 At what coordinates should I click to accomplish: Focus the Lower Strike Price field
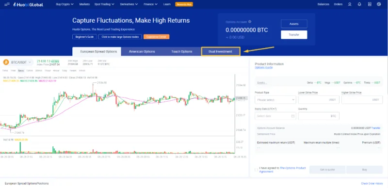coord(319,100)
